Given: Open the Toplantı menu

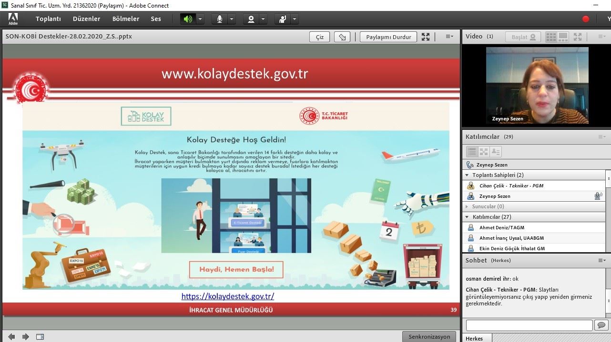Looking at the screenshot, I should (x=48, y=19).
